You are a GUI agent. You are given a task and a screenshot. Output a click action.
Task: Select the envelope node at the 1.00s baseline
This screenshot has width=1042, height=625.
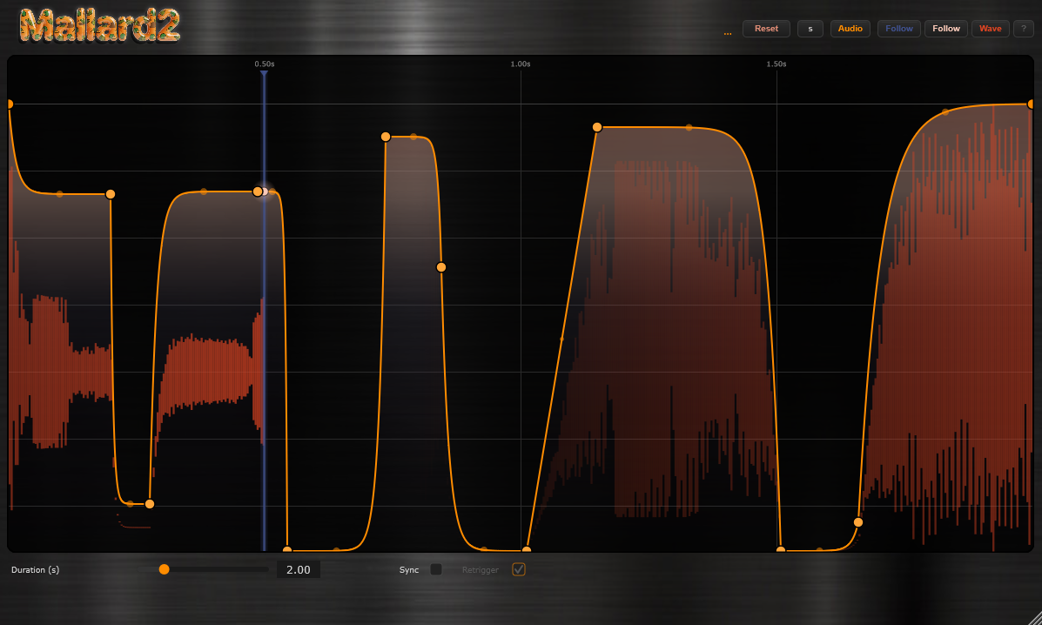tap(527, 550)
